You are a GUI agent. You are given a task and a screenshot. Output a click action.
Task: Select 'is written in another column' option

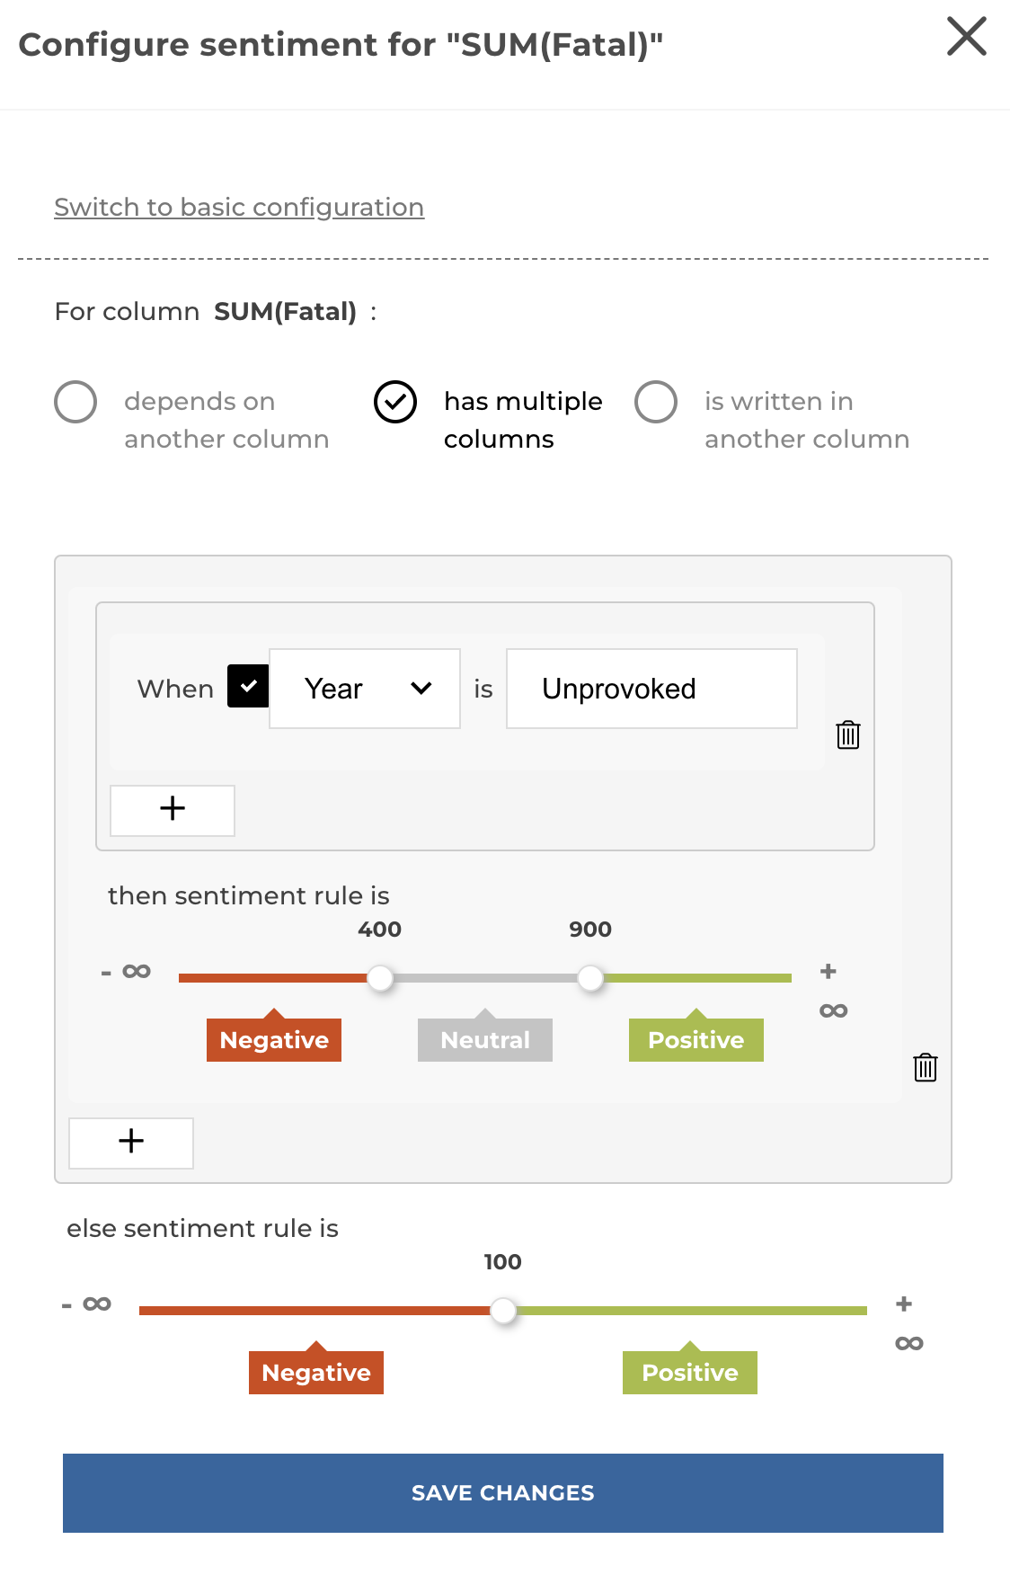coord(656,402)
